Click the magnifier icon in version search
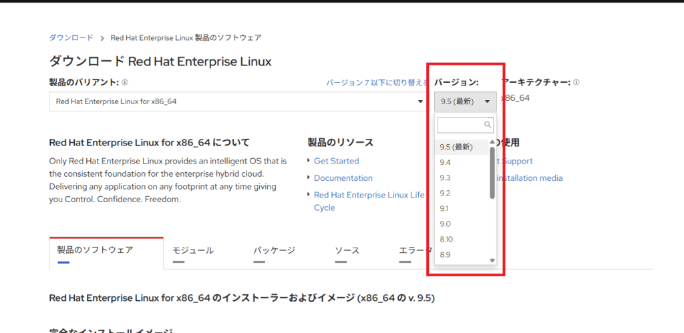 click(488, 125)
